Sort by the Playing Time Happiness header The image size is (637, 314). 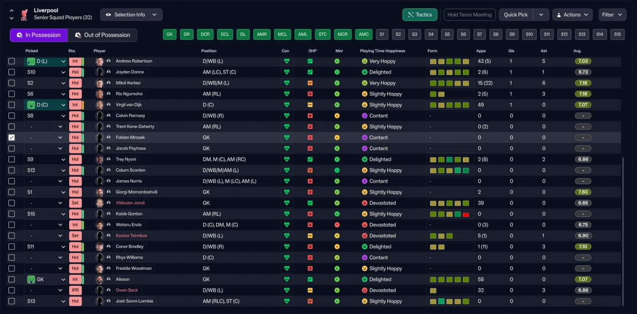pyautogui.click(x=382, y=51)
